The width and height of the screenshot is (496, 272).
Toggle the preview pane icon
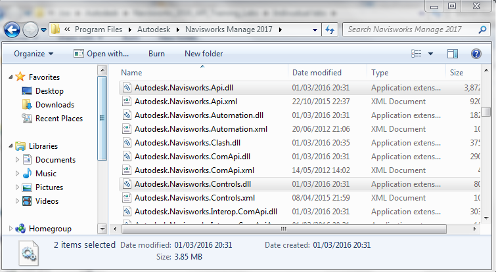coord(453,54)
